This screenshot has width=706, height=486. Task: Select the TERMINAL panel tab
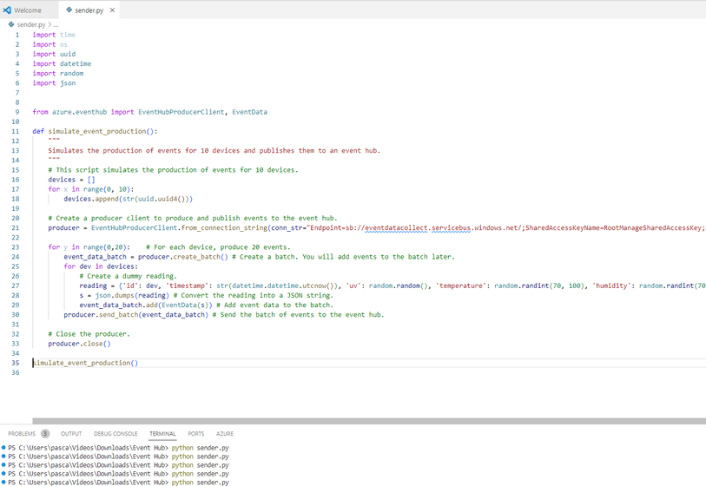(x=162, y=434)
